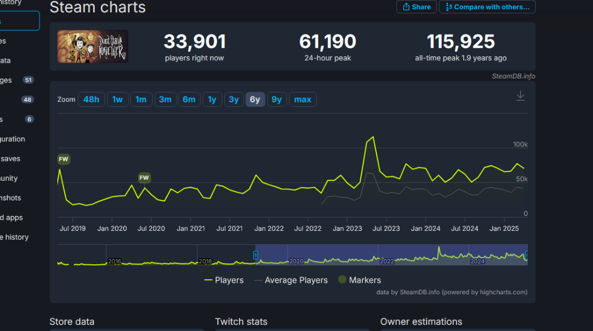Set zoom to 48h

point(91,100)
